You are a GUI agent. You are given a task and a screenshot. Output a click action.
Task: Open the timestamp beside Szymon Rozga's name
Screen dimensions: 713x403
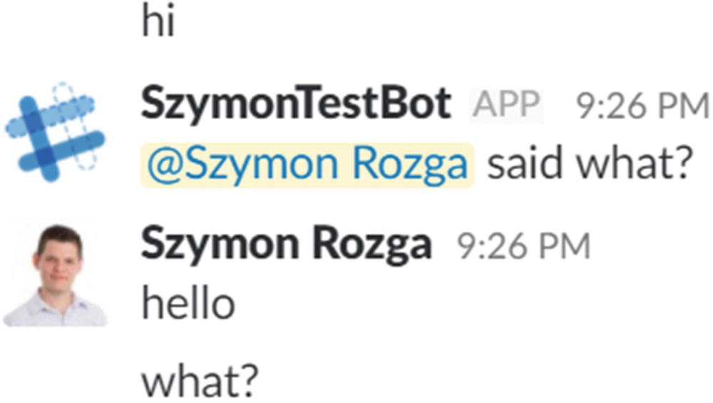[x=523, y=247]
